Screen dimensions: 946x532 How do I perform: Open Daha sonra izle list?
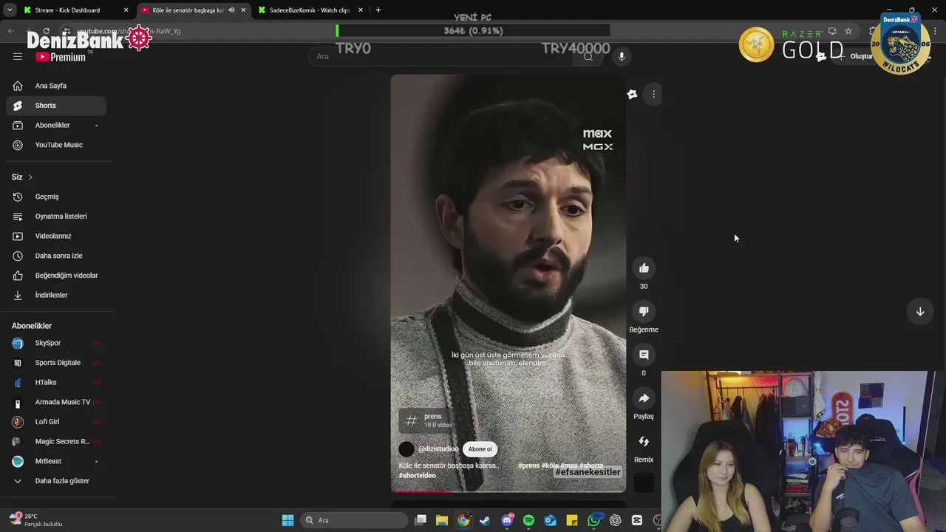point(56,256)
